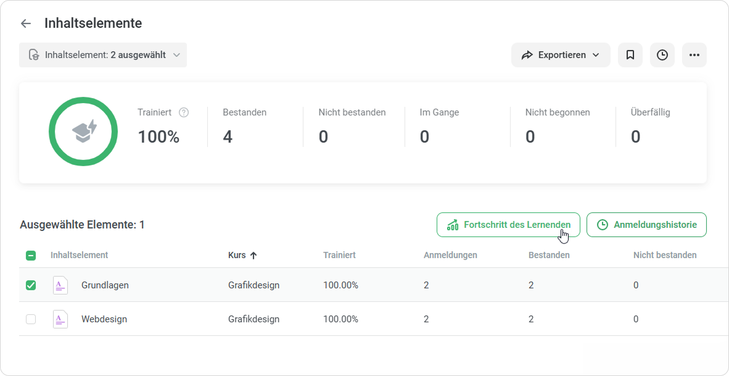The height and width of the screenshot is (376, 729).
Task: Open the three-dots more options menu
Action: click(x=694, y=55)
